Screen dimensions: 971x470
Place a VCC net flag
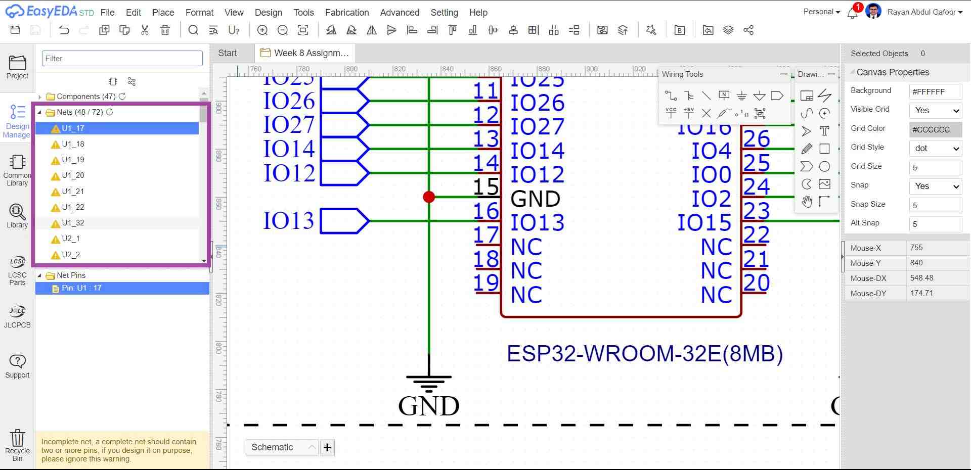tap(671, 113)
